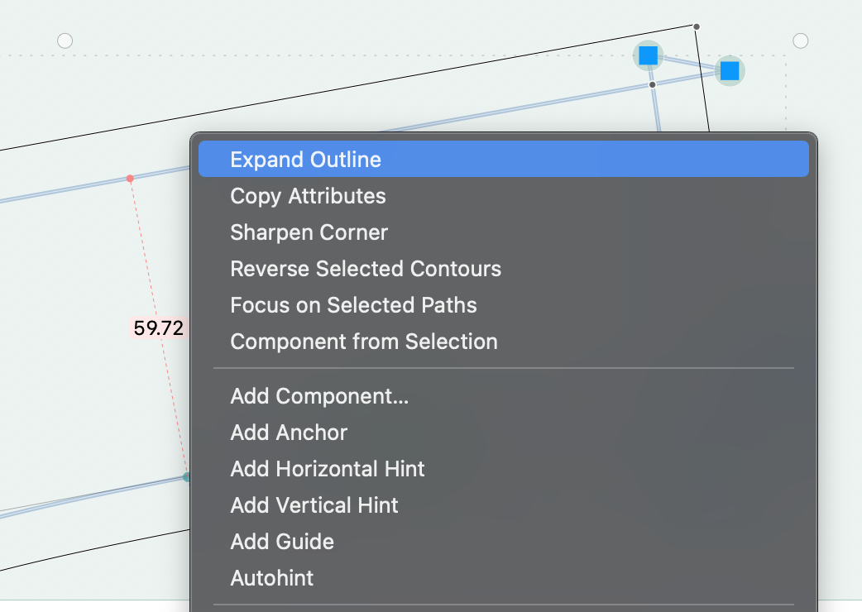Image resolution: width=862 pixels, height=612 pixels.
Task: Pick Reverse Selected Contours option
Action: coord(366,269)
